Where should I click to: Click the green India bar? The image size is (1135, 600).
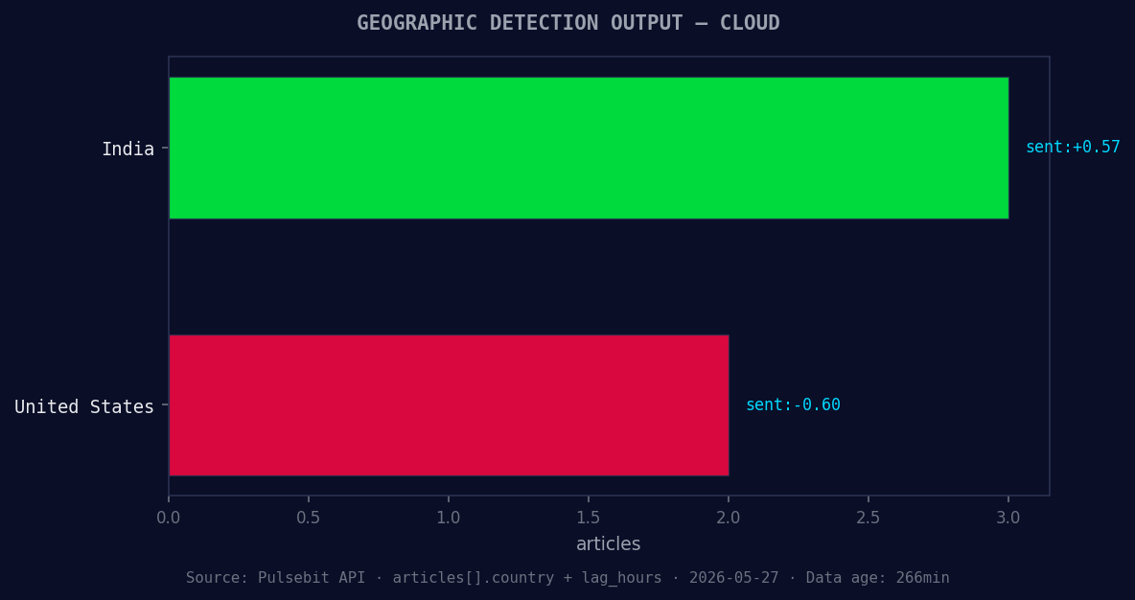(589, 148)
